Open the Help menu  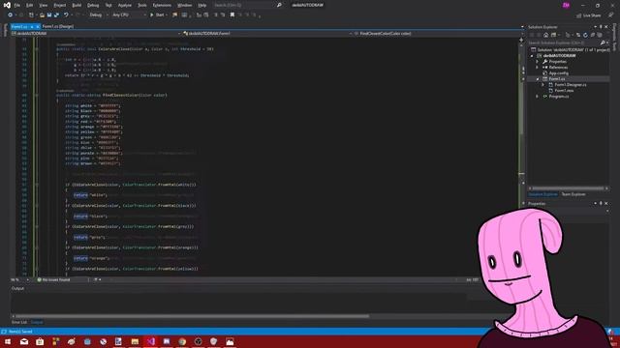coord(202,5)
